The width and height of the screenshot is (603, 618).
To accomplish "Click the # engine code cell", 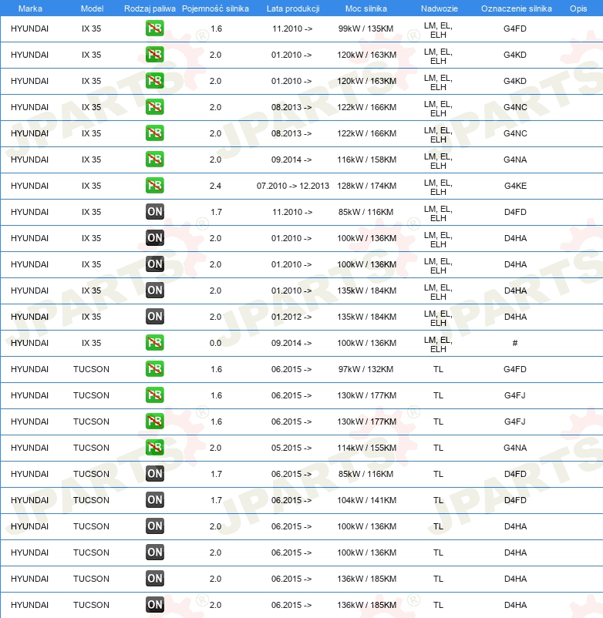I will (515, 343).
